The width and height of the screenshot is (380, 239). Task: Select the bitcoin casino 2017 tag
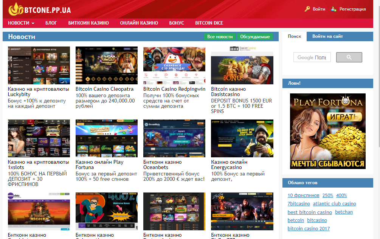click(x=309, y=228)
